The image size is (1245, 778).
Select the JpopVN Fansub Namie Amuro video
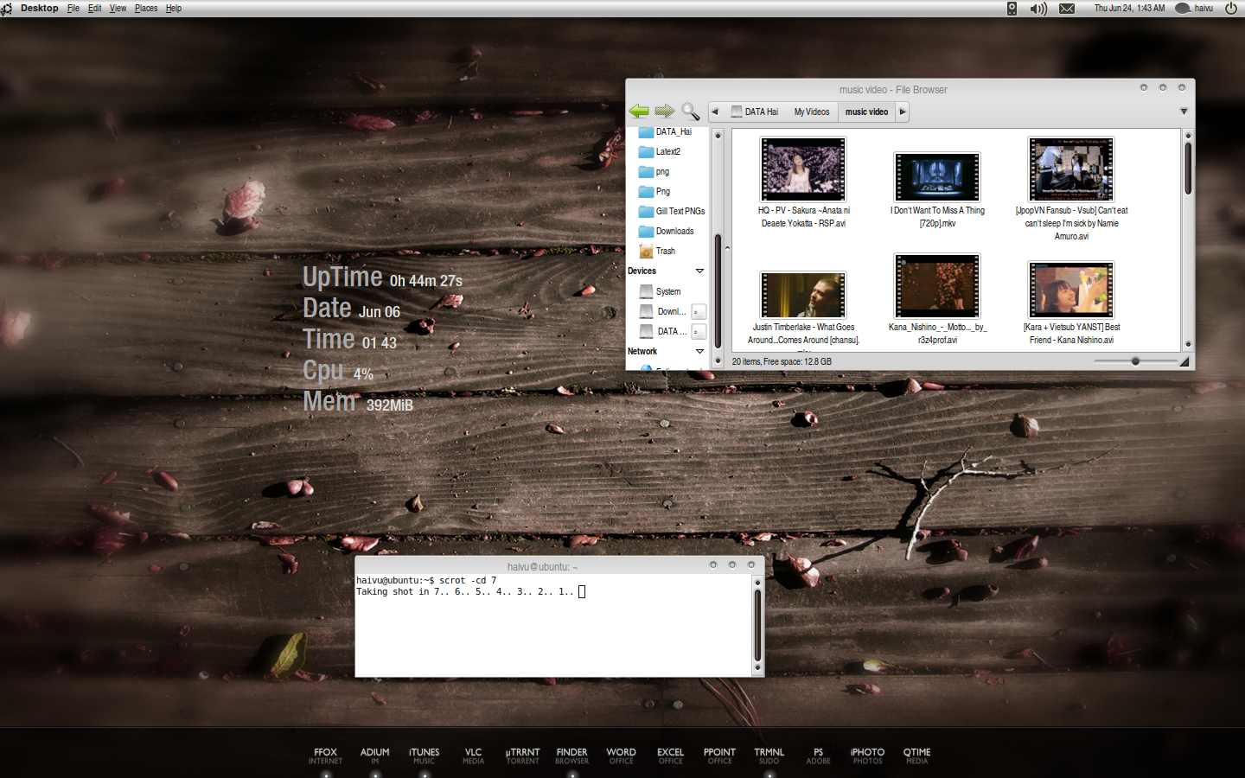(1071, 169)
